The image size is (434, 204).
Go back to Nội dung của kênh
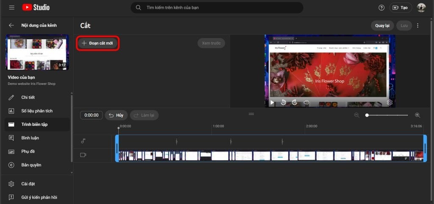point(11,25)
